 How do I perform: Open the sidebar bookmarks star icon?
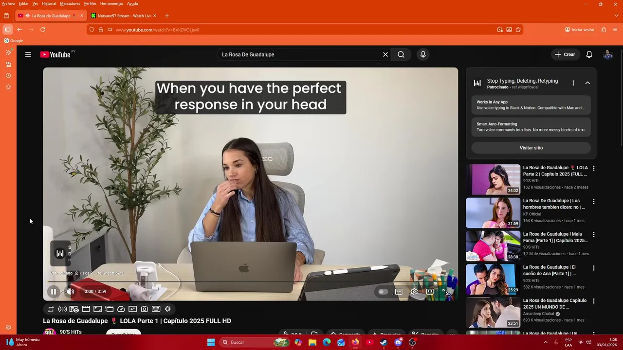pos(8,87)
